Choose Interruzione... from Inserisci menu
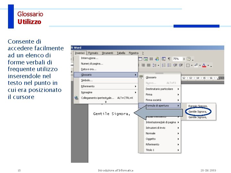231x173 pixels. (x=106, y=58)
